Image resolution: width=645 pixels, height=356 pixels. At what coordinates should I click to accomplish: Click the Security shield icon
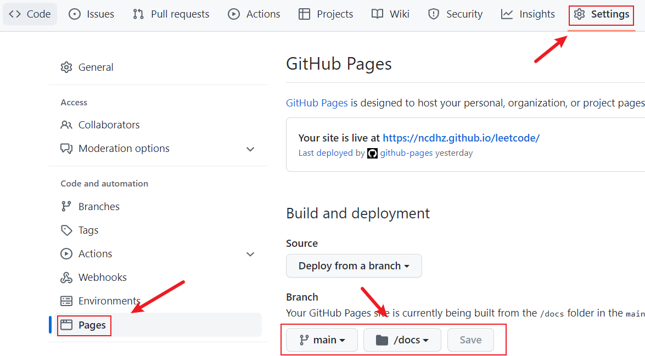(x=434, y=14)
